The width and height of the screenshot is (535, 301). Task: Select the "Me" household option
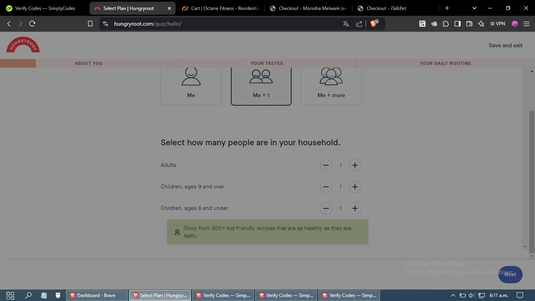(191, 86)
